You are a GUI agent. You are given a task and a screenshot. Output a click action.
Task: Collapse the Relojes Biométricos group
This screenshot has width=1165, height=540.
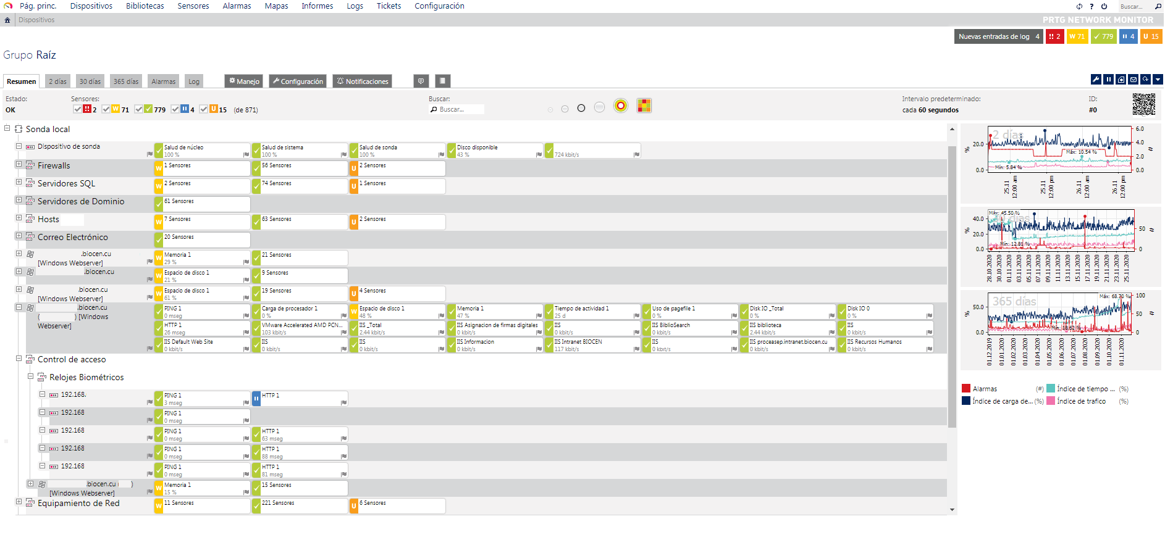click(x=30, y=376)
